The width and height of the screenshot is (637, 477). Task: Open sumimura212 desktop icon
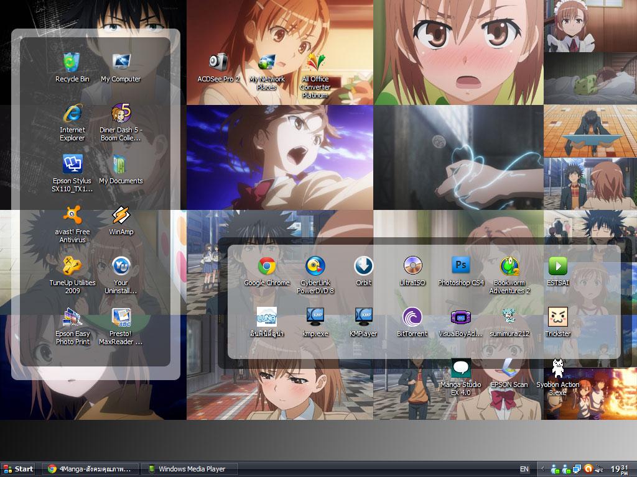[x=509, y=322]
